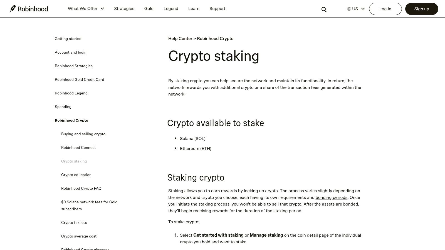
Task: Follow the bonding periods link
Action: pos(331,197)
